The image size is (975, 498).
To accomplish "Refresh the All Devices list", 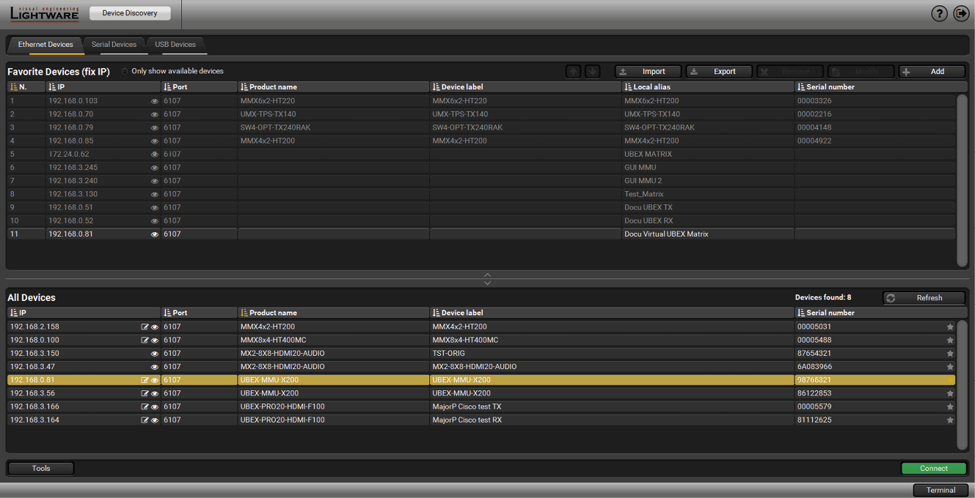I will coord(924,298).
